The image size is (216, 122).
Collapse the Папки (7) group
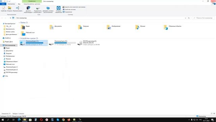(x=19, y=23)
